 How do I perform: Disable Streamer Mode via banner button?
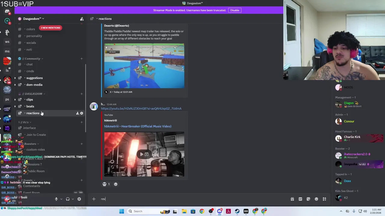[235, 10]
